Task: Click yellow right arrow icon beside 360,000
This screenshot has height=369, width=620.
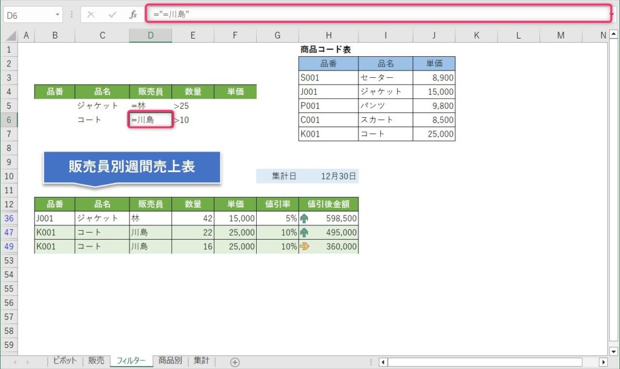Action: pos(304,246)
